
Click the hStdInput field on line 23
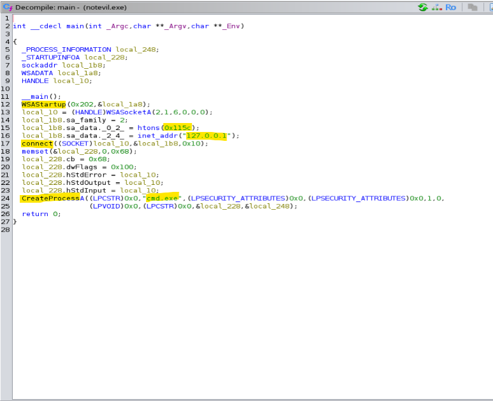click(86, 191)
